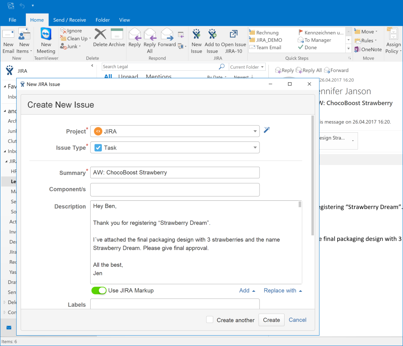Open the Current Folder search scope dropdown
Viewport: 403px width, 346px height.
pyautogui.click(x=247, y=67)
